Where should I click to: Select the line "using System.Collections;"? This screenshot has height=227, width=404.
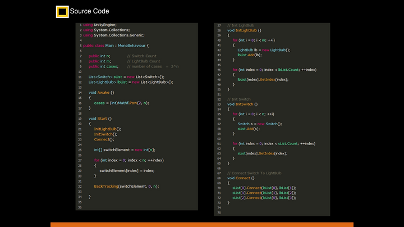pos(107,30)
